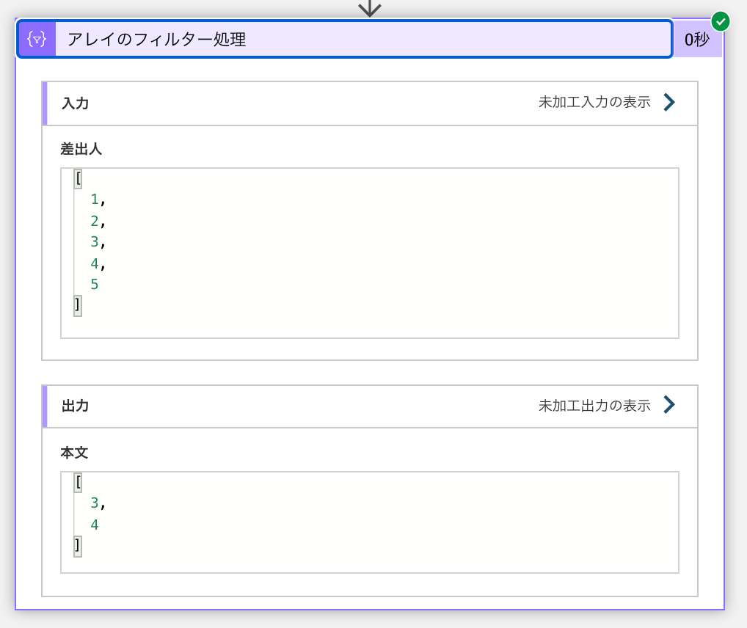Click value 4 in the 本文 output array
747x628 pixels.
95,525
